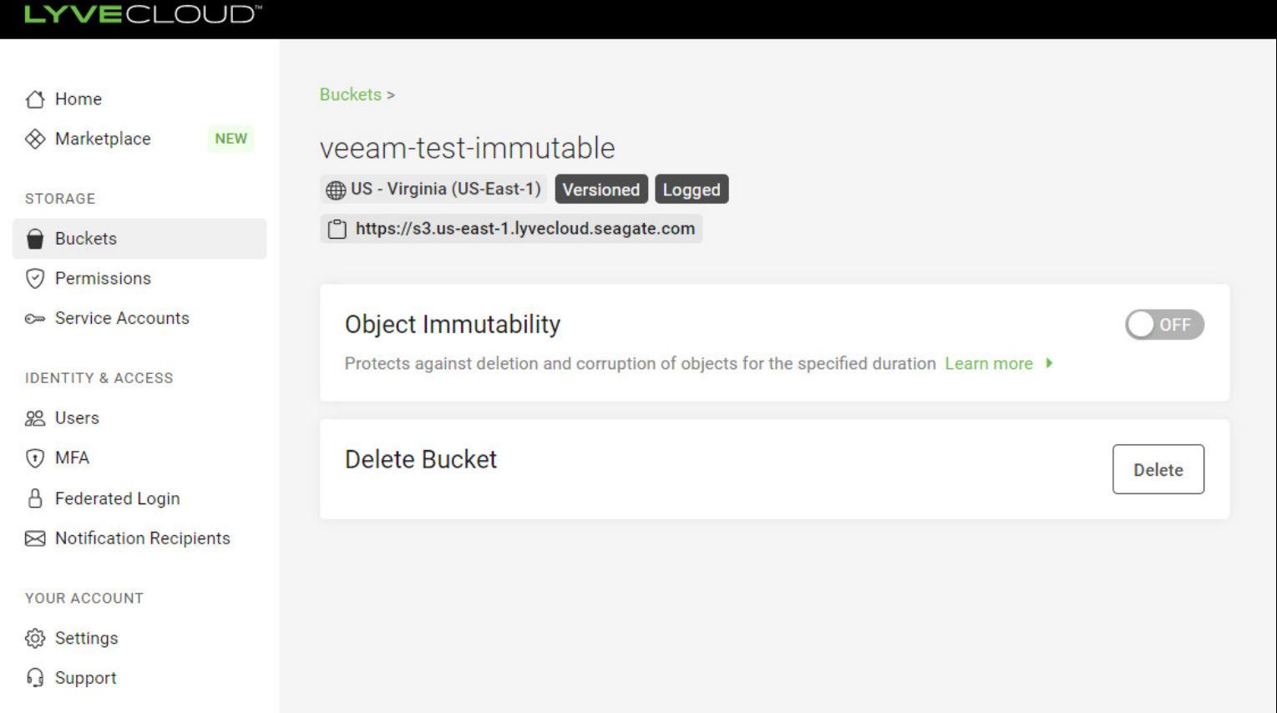Click the Versioned badge
The width and height of the screenshot is (1277, 713).
(x=600, y=190)
